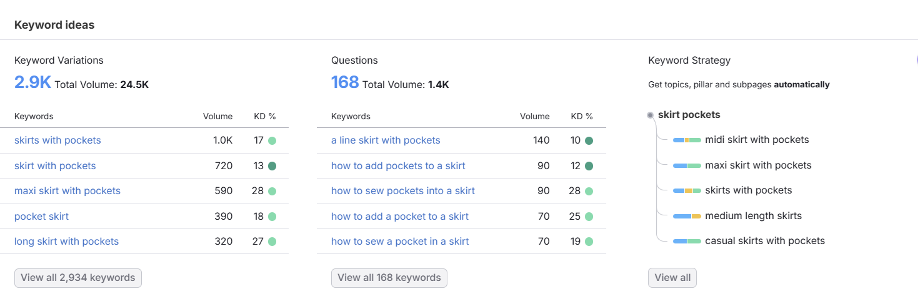This screenshot has height=304, width=918.
Task: Click intent bar beside 'maxi skirt with pockets' topic
Action: click(687, 165)
